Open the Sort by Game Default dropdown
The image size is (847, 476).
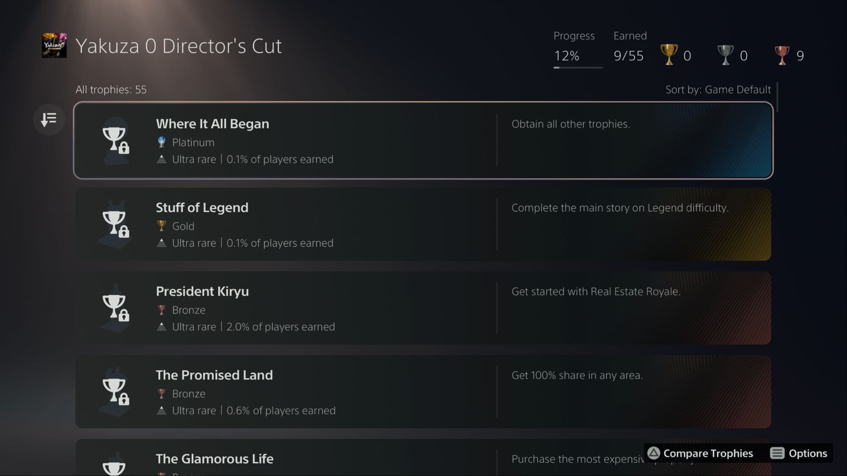[x=718, y=89]
